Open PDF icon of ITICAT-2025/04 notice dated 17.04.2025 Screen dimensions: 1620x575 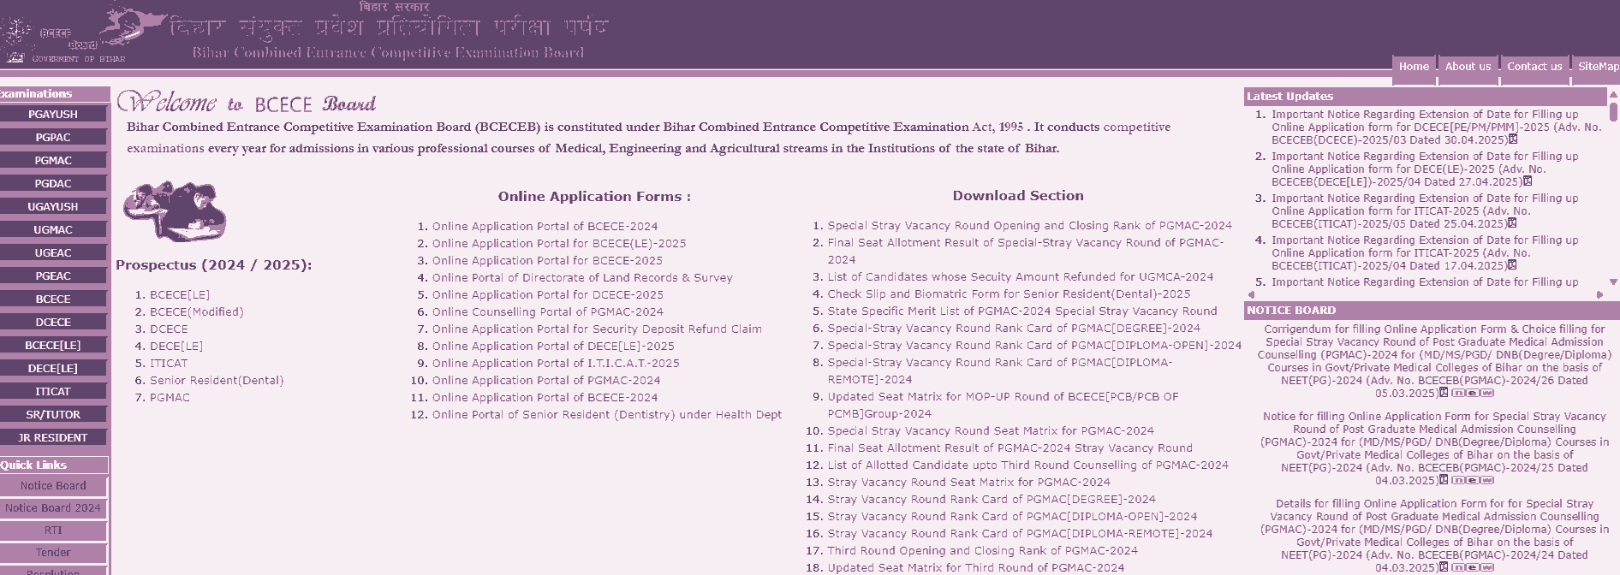pyautogui.click(x=1512, y=265)
